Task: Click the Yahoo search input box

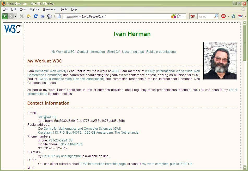Action: click(205, 16)
